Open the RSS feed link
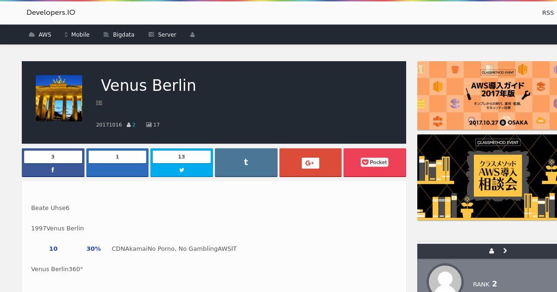 coord(548,13)
